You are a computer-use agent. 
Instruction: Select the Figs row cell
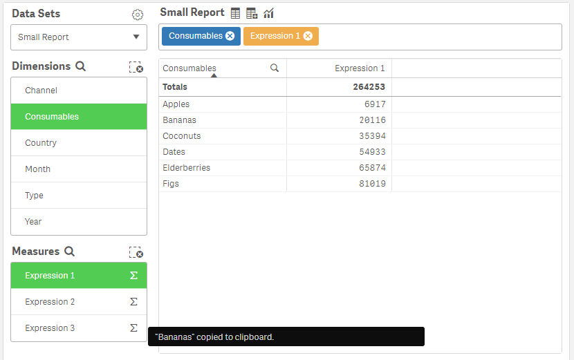click(223, 184)
